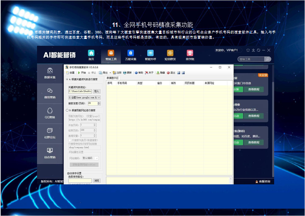The width and height of the screenshot is (305, 216).
Task: Click 开始 (start) in the toolbar
Action: pyautogui.click(x=82, y=73)
